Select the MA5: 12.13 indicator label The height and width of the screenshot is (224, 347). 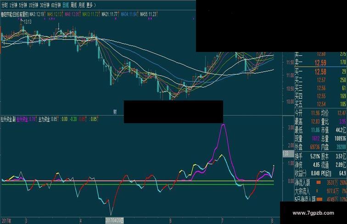point(55,14)
